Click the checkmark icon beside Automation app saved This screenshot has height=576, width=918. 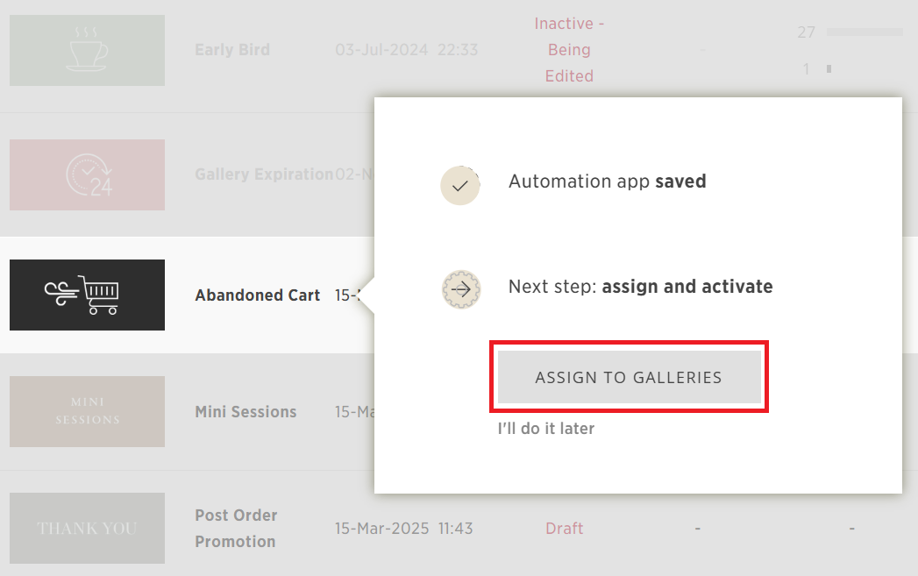pyautogui.click(x=460, y=186)
